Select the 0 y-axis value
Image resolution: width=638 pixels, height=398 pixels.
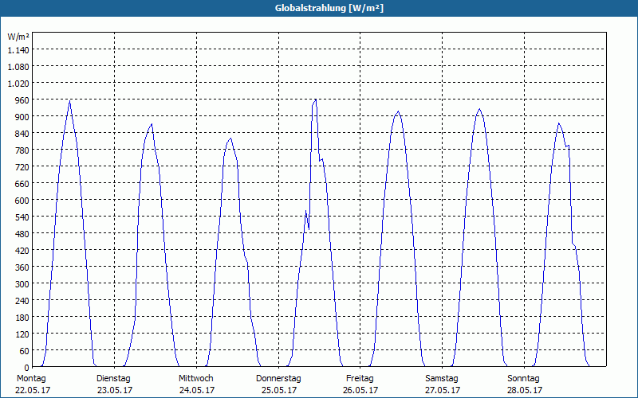point(27,368)
